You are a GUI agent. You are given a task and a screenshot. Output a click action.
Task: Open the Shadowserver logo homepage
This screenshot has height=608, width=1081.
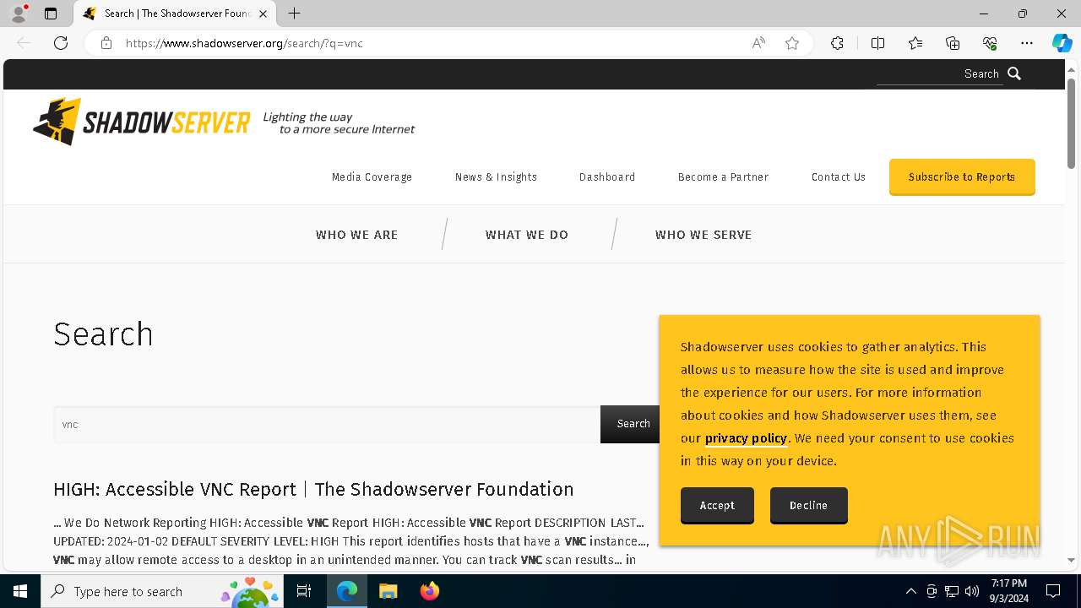[x=141, y=122]
